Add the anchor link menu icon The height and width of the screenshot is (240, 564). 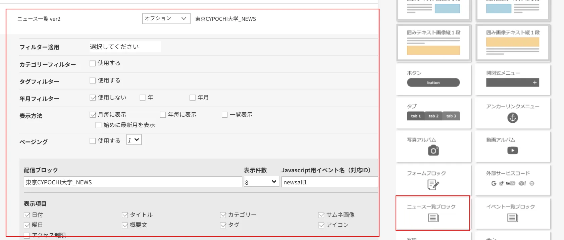(x=512, y=118)
